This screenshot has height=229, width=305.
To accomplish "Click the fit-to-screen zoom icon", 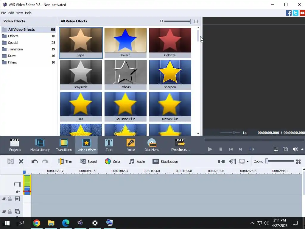I will click(x=298, y=161).
